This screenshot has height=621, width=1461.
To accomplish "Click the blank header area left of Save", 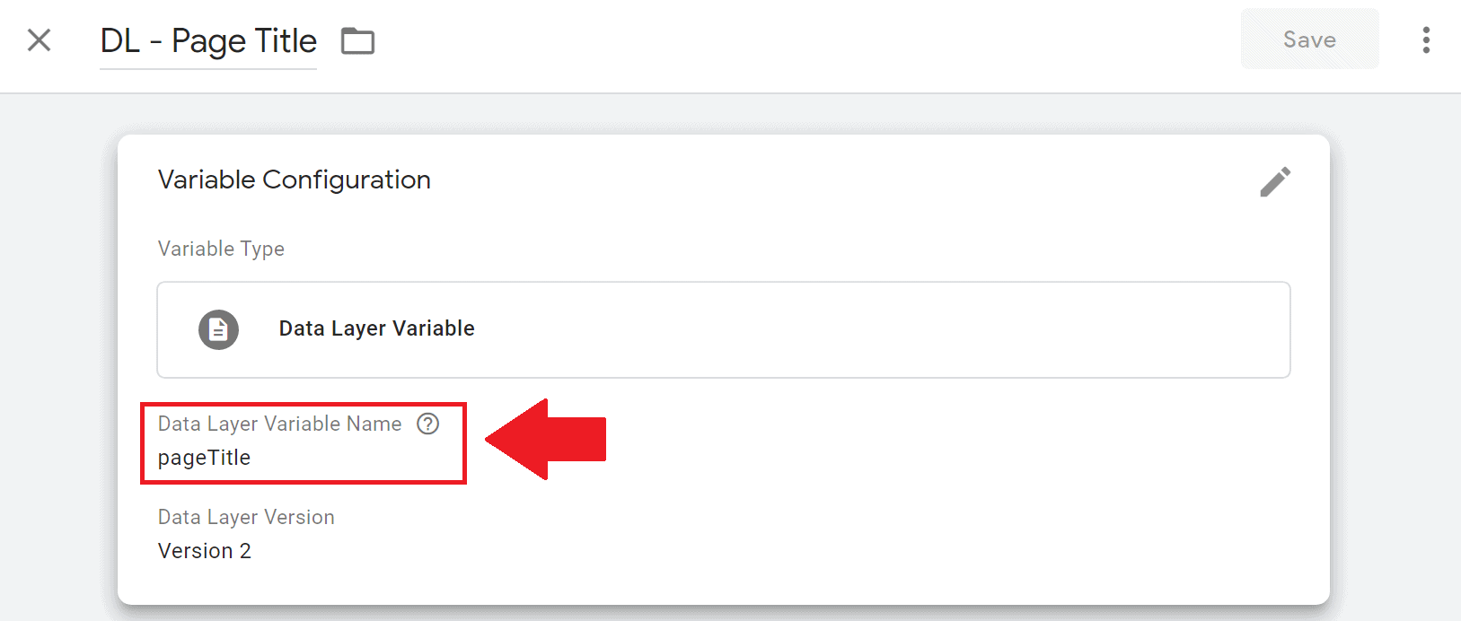I will coord(808,41).
